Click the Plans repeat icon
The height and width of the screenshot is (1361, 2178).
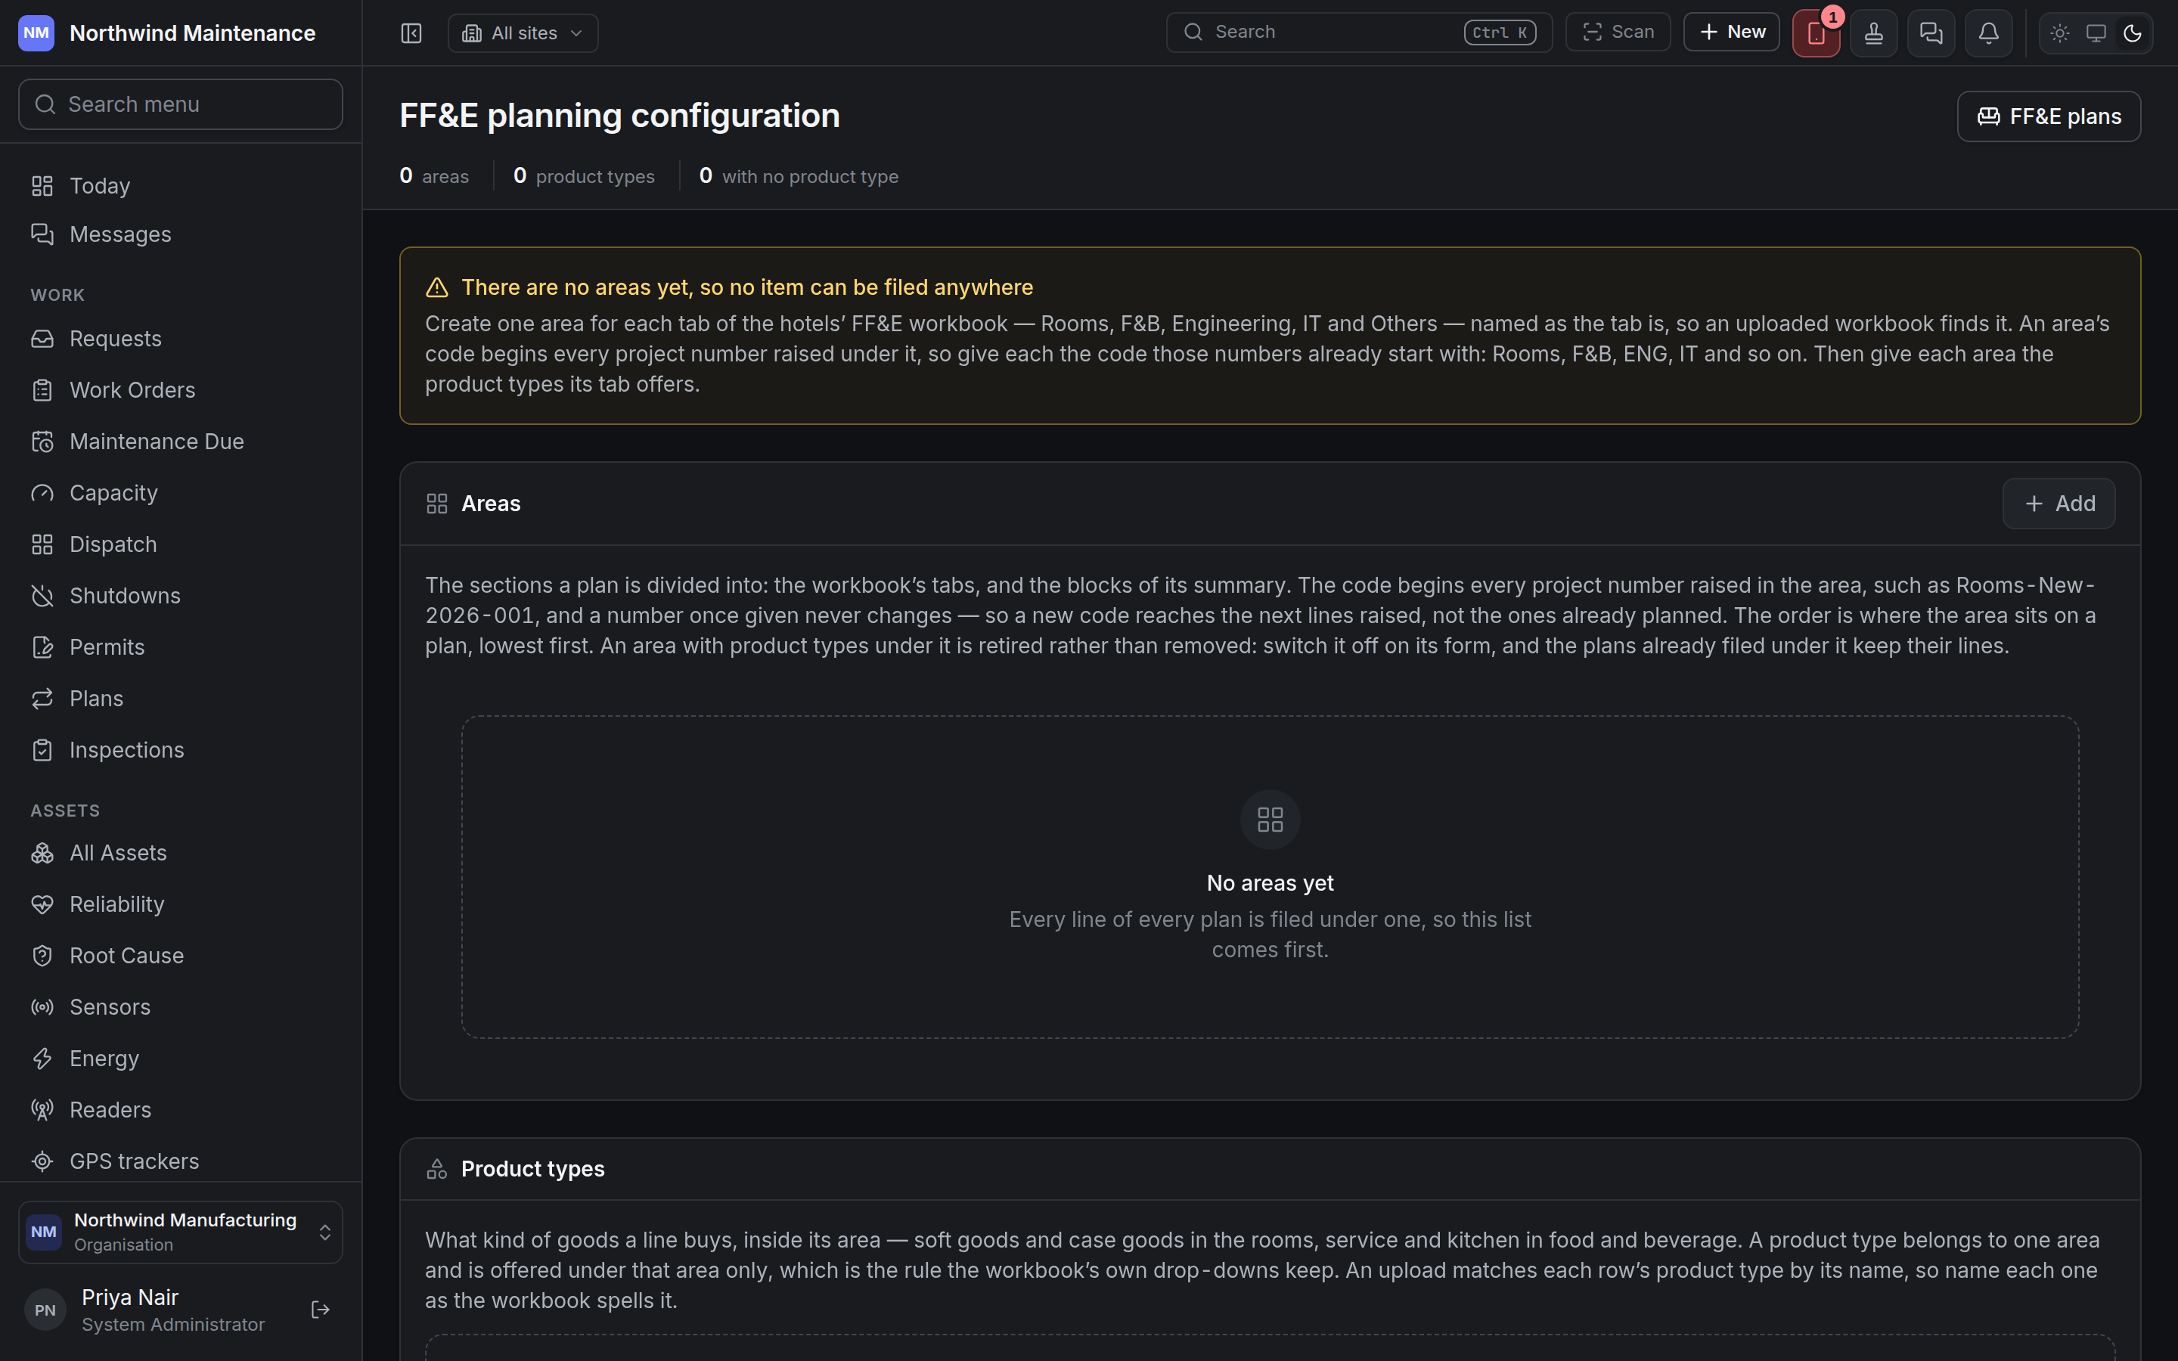42,699
